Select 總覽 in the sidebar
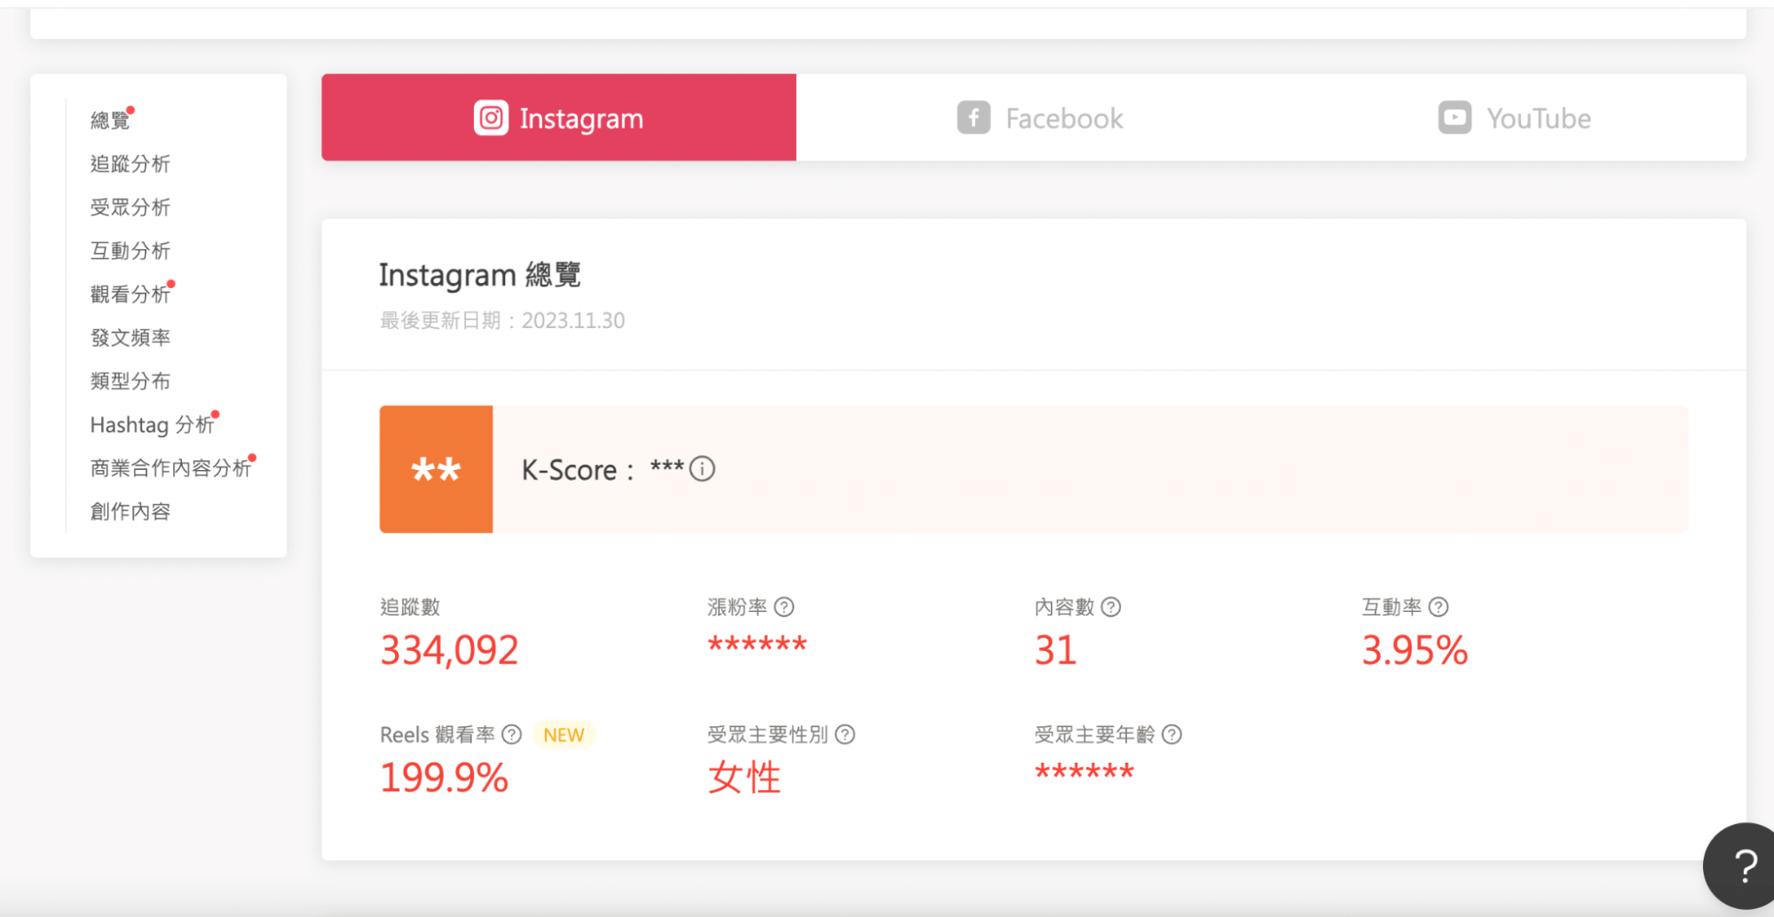The width and height of the screenshot is (1774, 917). click(110, 121)
